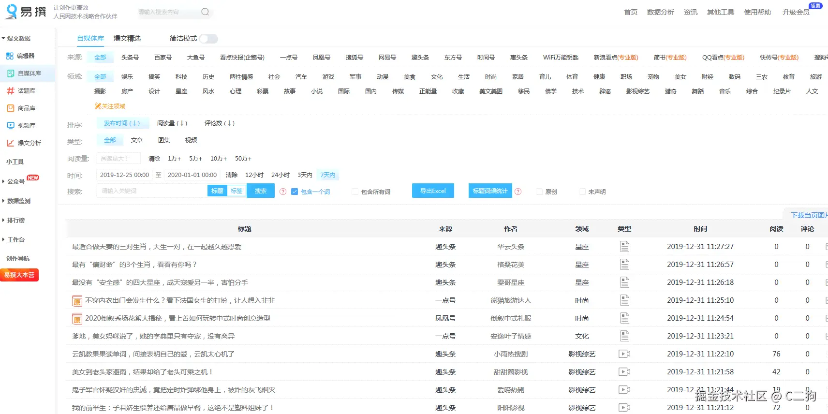This screenshot has height=414, width=828.
Task: Click NEW badge beside 公众号
Action: pyautogui.click(x=33, y=178)
